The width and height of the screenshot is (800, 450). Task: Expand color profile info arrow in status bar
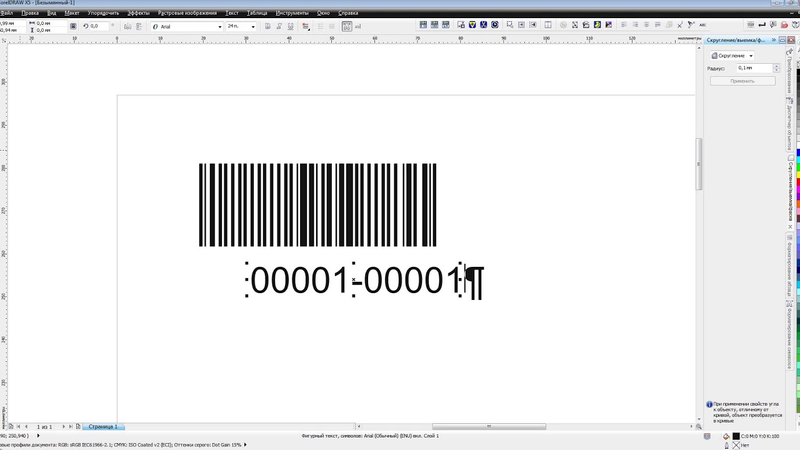pos(245,445)
